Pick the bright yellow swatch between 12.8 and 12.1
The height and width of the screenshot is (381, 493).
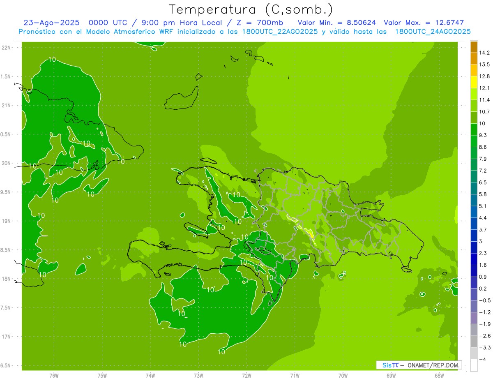point(474,82)
